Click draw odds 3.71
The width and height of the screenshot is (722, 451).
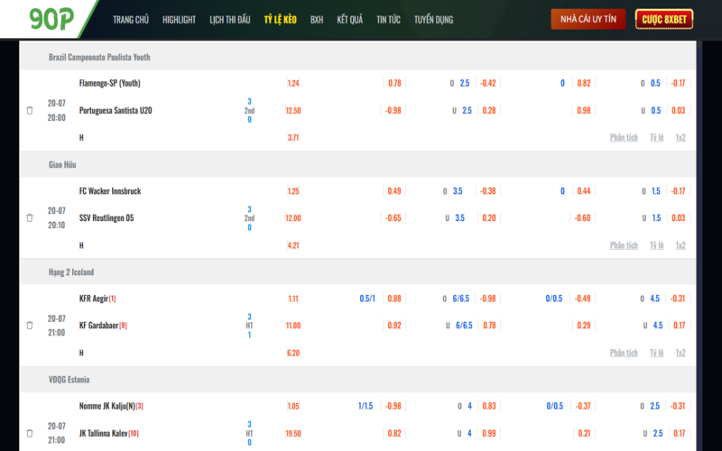point(293,137)
